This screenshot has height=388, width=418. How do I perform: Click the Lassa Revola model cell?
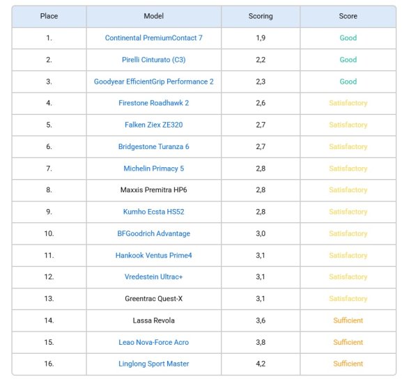(x=153, y=320)
